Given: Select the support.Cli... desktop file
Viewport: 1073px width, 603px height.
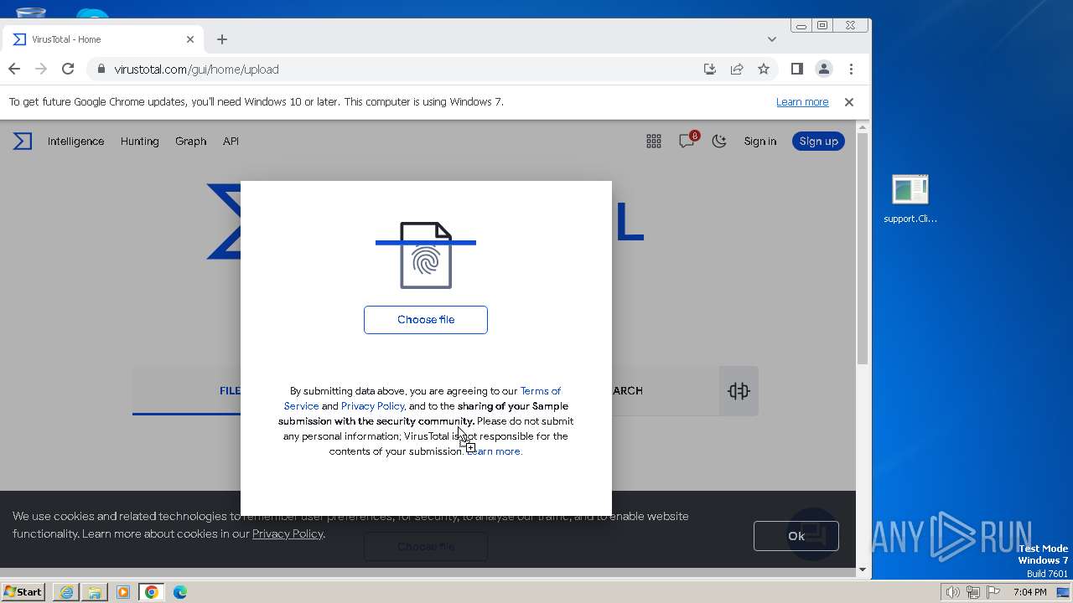Looking at the screenshot, I should point(910,199).
